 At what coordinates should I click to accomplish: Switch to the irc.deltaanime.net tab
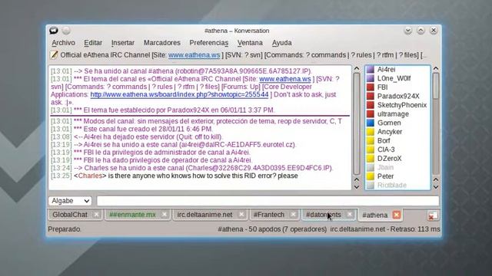click(x=204, y=215)
